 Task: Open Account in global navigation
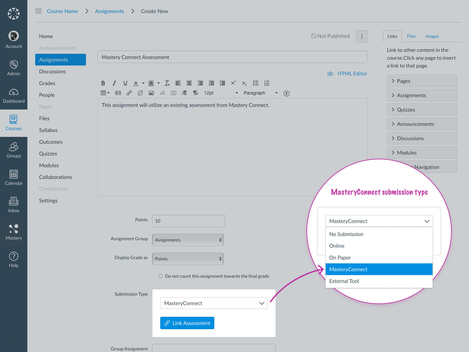pyautogui.click(x=14, y=40)
